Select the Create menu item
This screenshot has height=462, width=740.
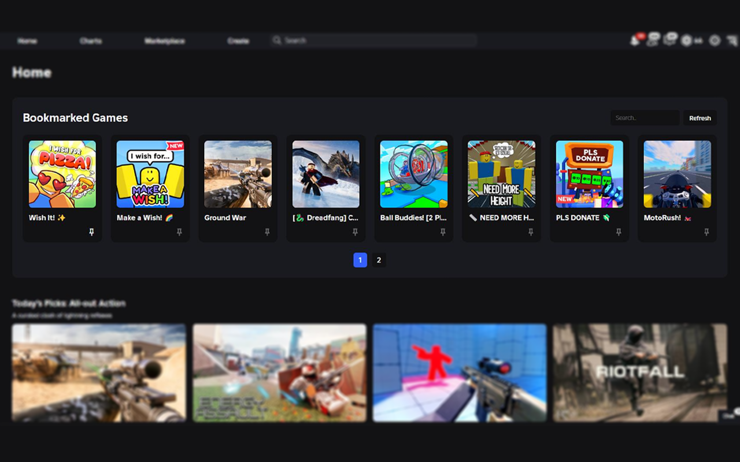click(238, 41)
